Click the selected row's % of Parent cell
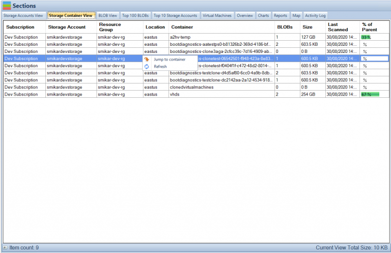Image resolution: width=391 pixels, height=253 pixels. tap(374, 59)
